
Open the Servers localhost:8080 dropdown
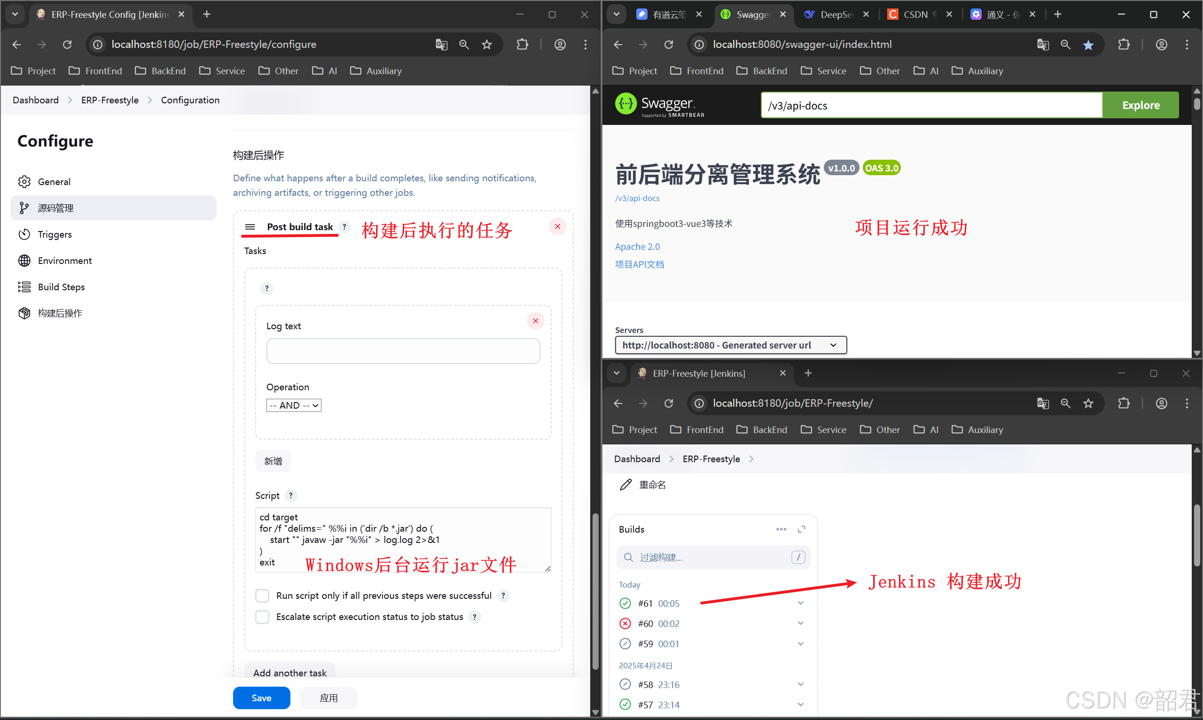[730, 345]
